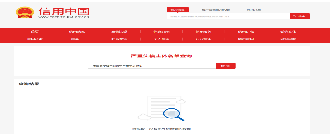Open the 城市信用 navigation item
This screenshot has height=134, width=330.
[x=246, y=39]
